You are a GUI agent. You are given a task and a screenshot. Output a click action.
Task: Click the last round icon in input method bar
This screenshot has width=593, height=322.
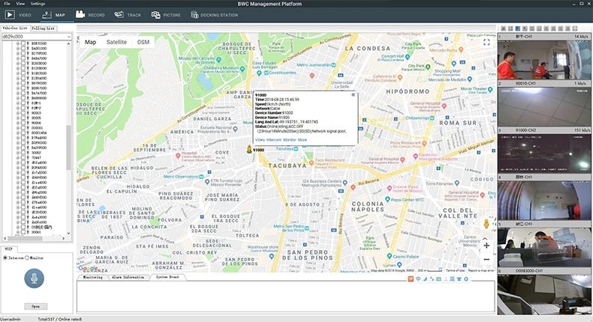466,279
